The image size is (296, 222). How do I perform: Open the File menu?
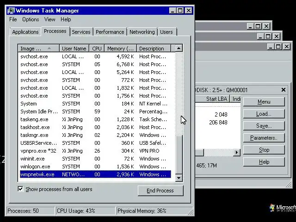[13, 19]
